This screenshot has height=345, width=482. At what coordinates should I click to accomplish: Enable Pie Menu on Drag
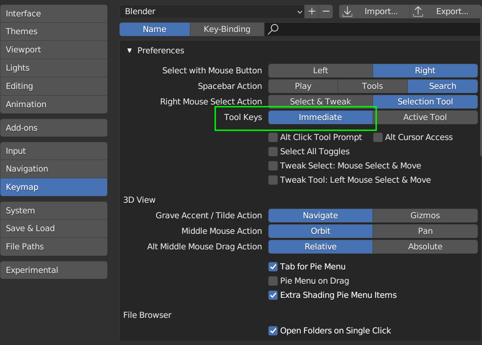273,281
